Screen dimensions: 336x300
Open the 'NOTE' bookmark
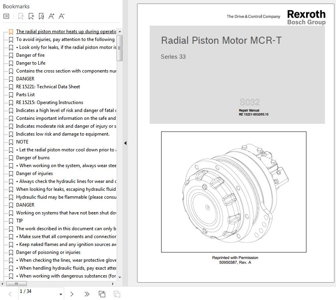tap(22, 142)
